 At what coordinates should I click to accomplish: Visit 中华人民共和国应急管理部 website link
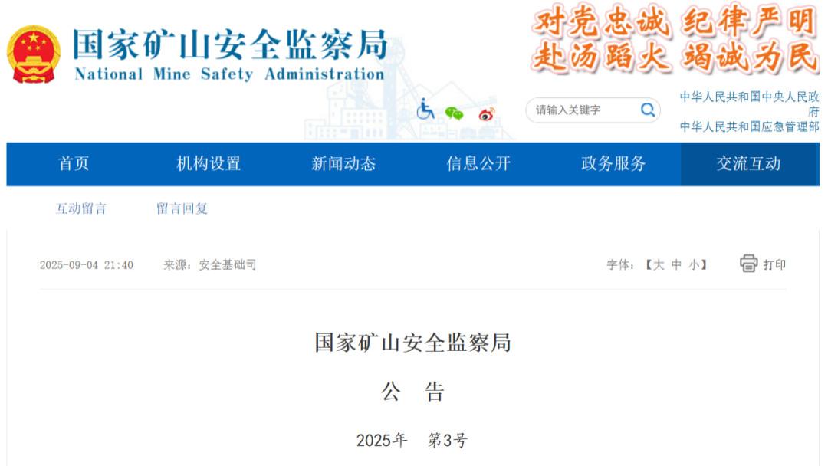pyautogui.click(x=747, y=127)
